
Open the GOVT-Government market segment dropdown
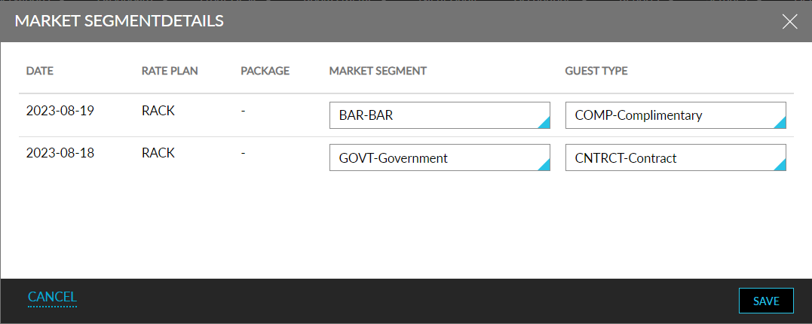click(x=440, y=157)
